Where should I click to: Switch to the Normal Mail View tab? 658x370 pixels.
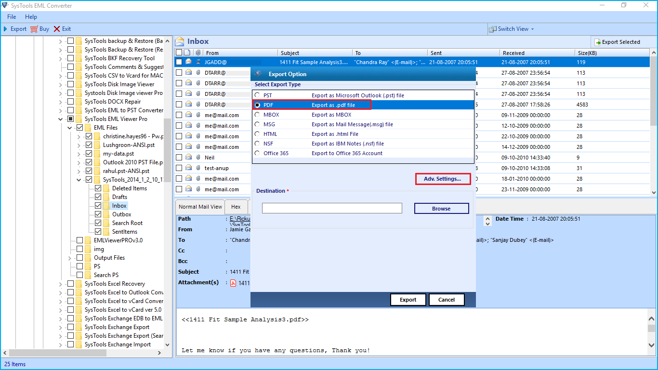[x=200, y=207]
